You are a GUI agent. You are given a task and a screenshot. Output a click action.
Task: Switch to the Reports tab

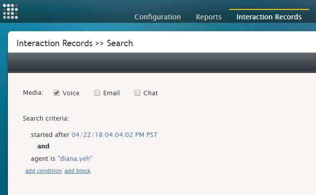pyautogui.click(x=208, y=17)
